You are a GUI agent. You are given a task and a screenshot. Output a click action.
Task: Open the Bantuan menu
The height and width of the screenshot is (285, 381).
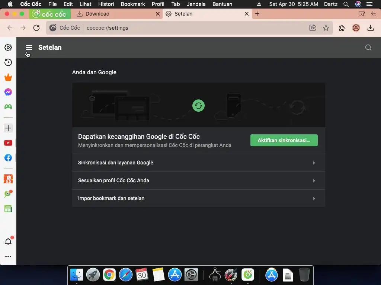tap(222, 4)
